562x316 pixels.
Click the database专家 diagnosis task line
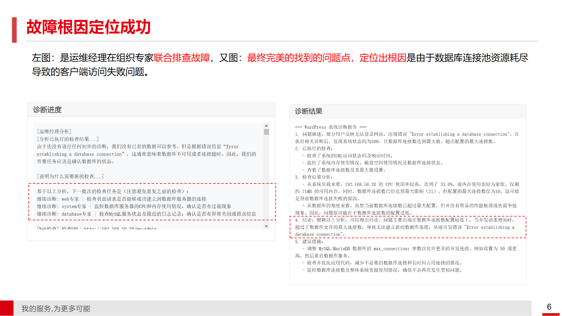pos(146,214)
